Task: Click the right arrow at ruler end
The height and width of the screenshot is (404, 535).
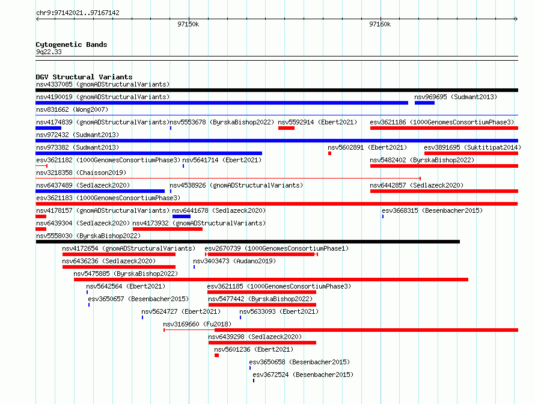Action: 516,19
